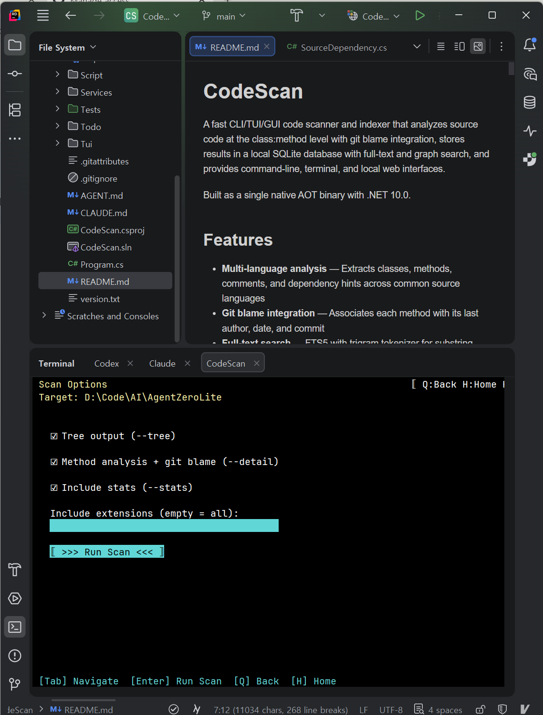Show hidden editor tabs dropdown
This screenshot has height=715, width=543.
[x=417, y=46]
